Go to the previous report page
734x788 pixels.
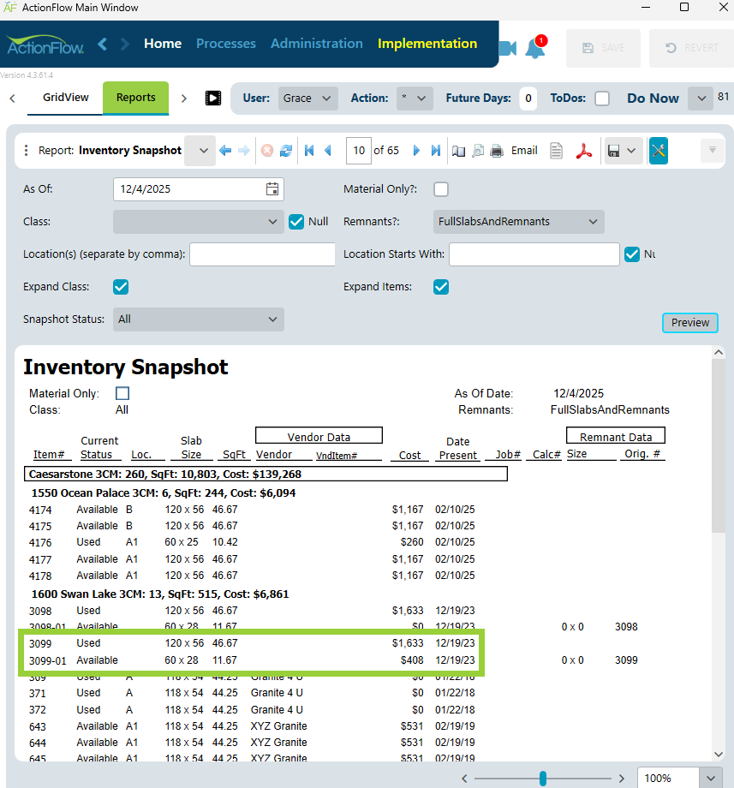328,150
